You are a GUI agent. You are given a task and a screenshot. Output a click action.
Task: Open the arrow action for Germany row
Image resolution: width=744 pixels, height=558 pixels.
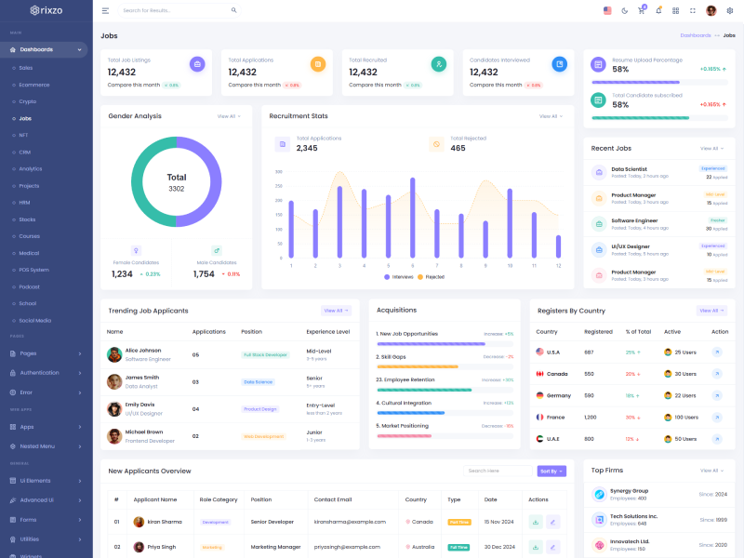(x=716, y=395)
